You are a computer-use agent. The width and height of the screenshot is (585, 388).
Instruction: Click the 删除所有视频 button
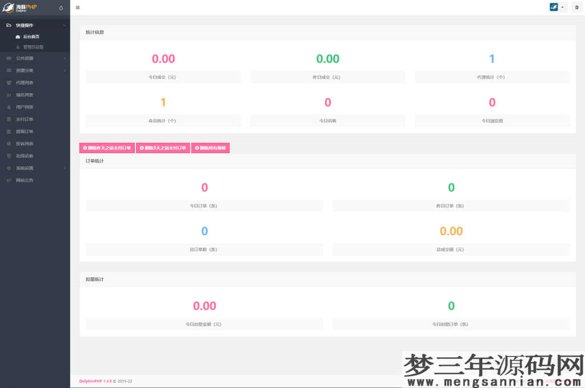(x=211, y=147)
